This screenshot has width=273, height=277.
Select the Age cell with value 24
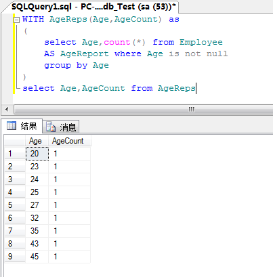[37, 179]
